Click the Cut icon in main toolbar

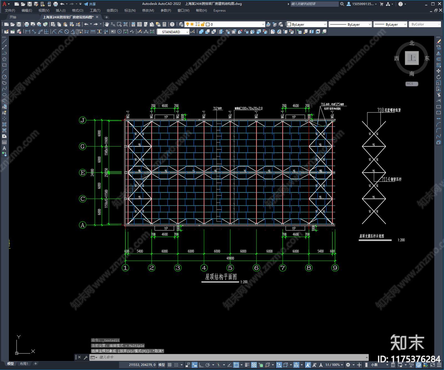click(x=53, y=24)
